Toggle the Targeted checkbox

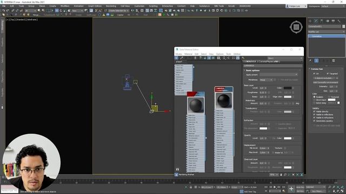(328, 74)
